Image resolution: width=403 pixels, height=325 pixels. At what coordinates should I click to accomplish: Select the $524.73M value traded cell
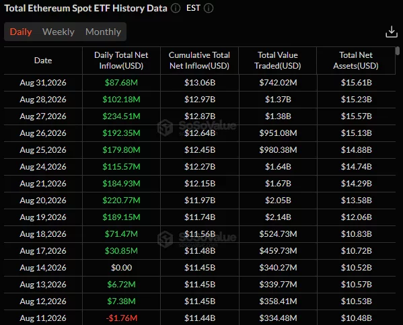point(278,234)
